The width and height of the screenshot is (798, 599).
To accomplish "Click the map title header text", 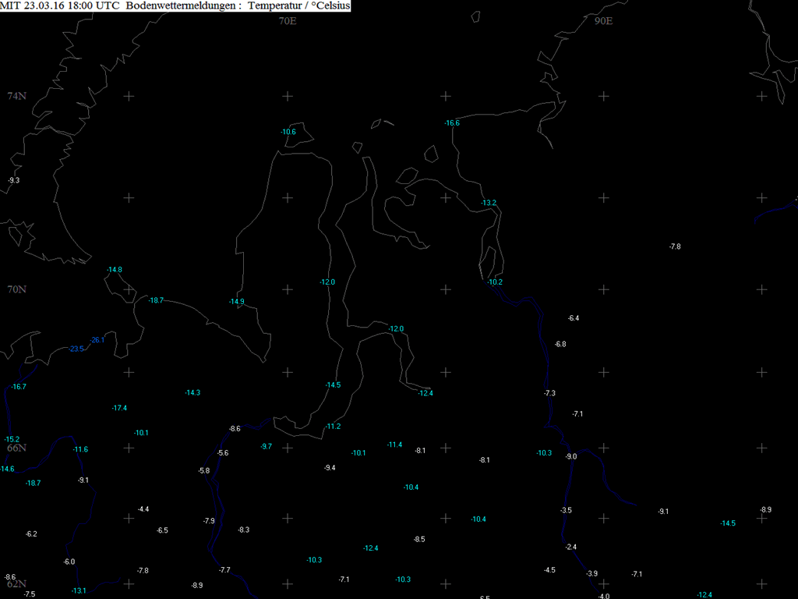I will pos(175,5).
